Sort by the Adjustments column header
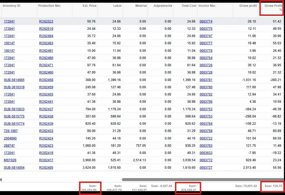This screenshot has height=195, width=285. tap(163, 6)
